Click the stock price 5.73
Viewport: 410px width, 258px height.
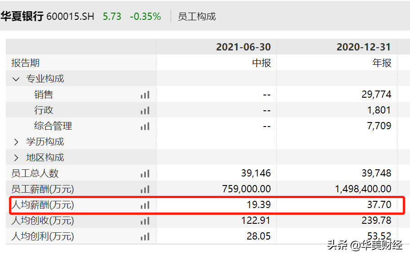[112, 17]
